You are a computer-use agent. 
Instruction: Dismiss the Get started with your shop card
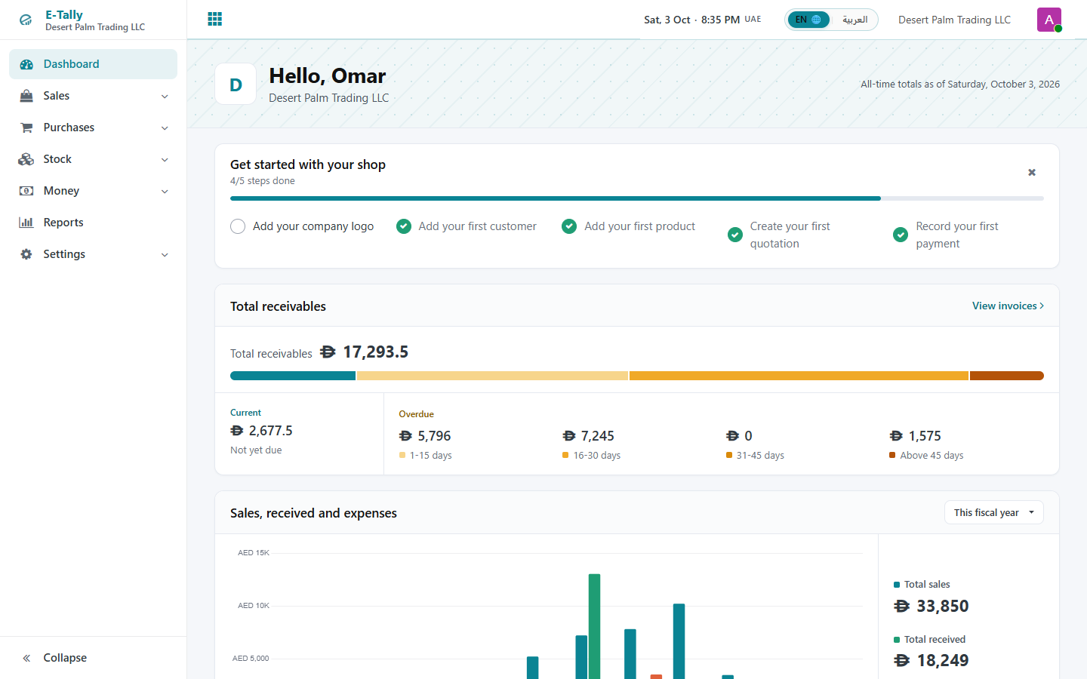pyautogui.click(x=1032, y=173)
